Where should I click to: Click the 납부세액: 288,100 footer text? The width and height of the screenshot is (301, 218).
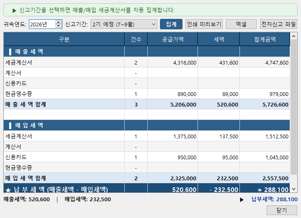[x=275, y=200]
